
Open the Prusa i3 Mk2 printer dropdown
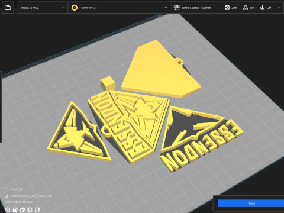(43, 8)
